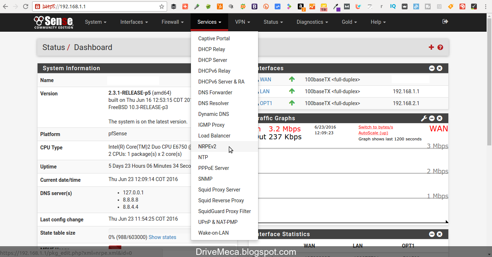This screenshot has width=492, height=257.
Task: Collapse the Interfaces panel
Action: point(432,68)
